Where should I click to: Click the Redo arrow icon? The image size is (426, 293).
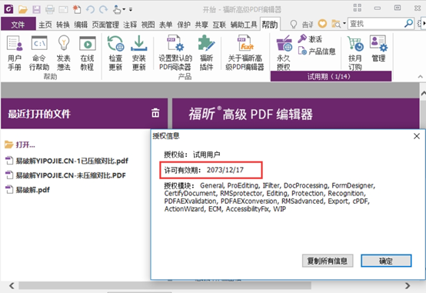coord(103,9)
